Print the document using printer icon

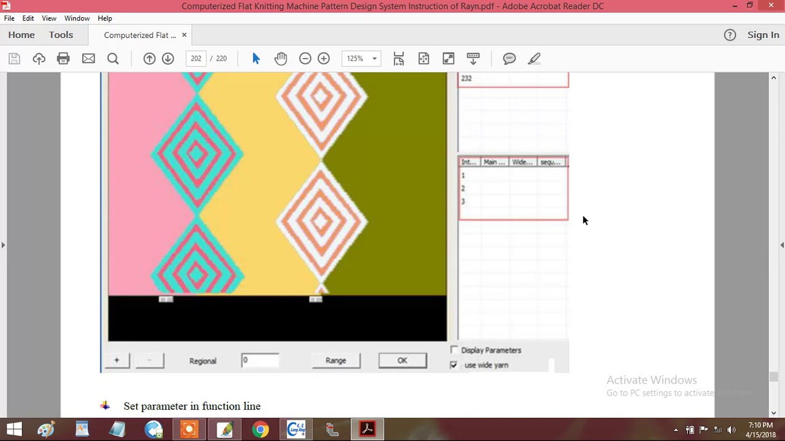tap(63, 59)
